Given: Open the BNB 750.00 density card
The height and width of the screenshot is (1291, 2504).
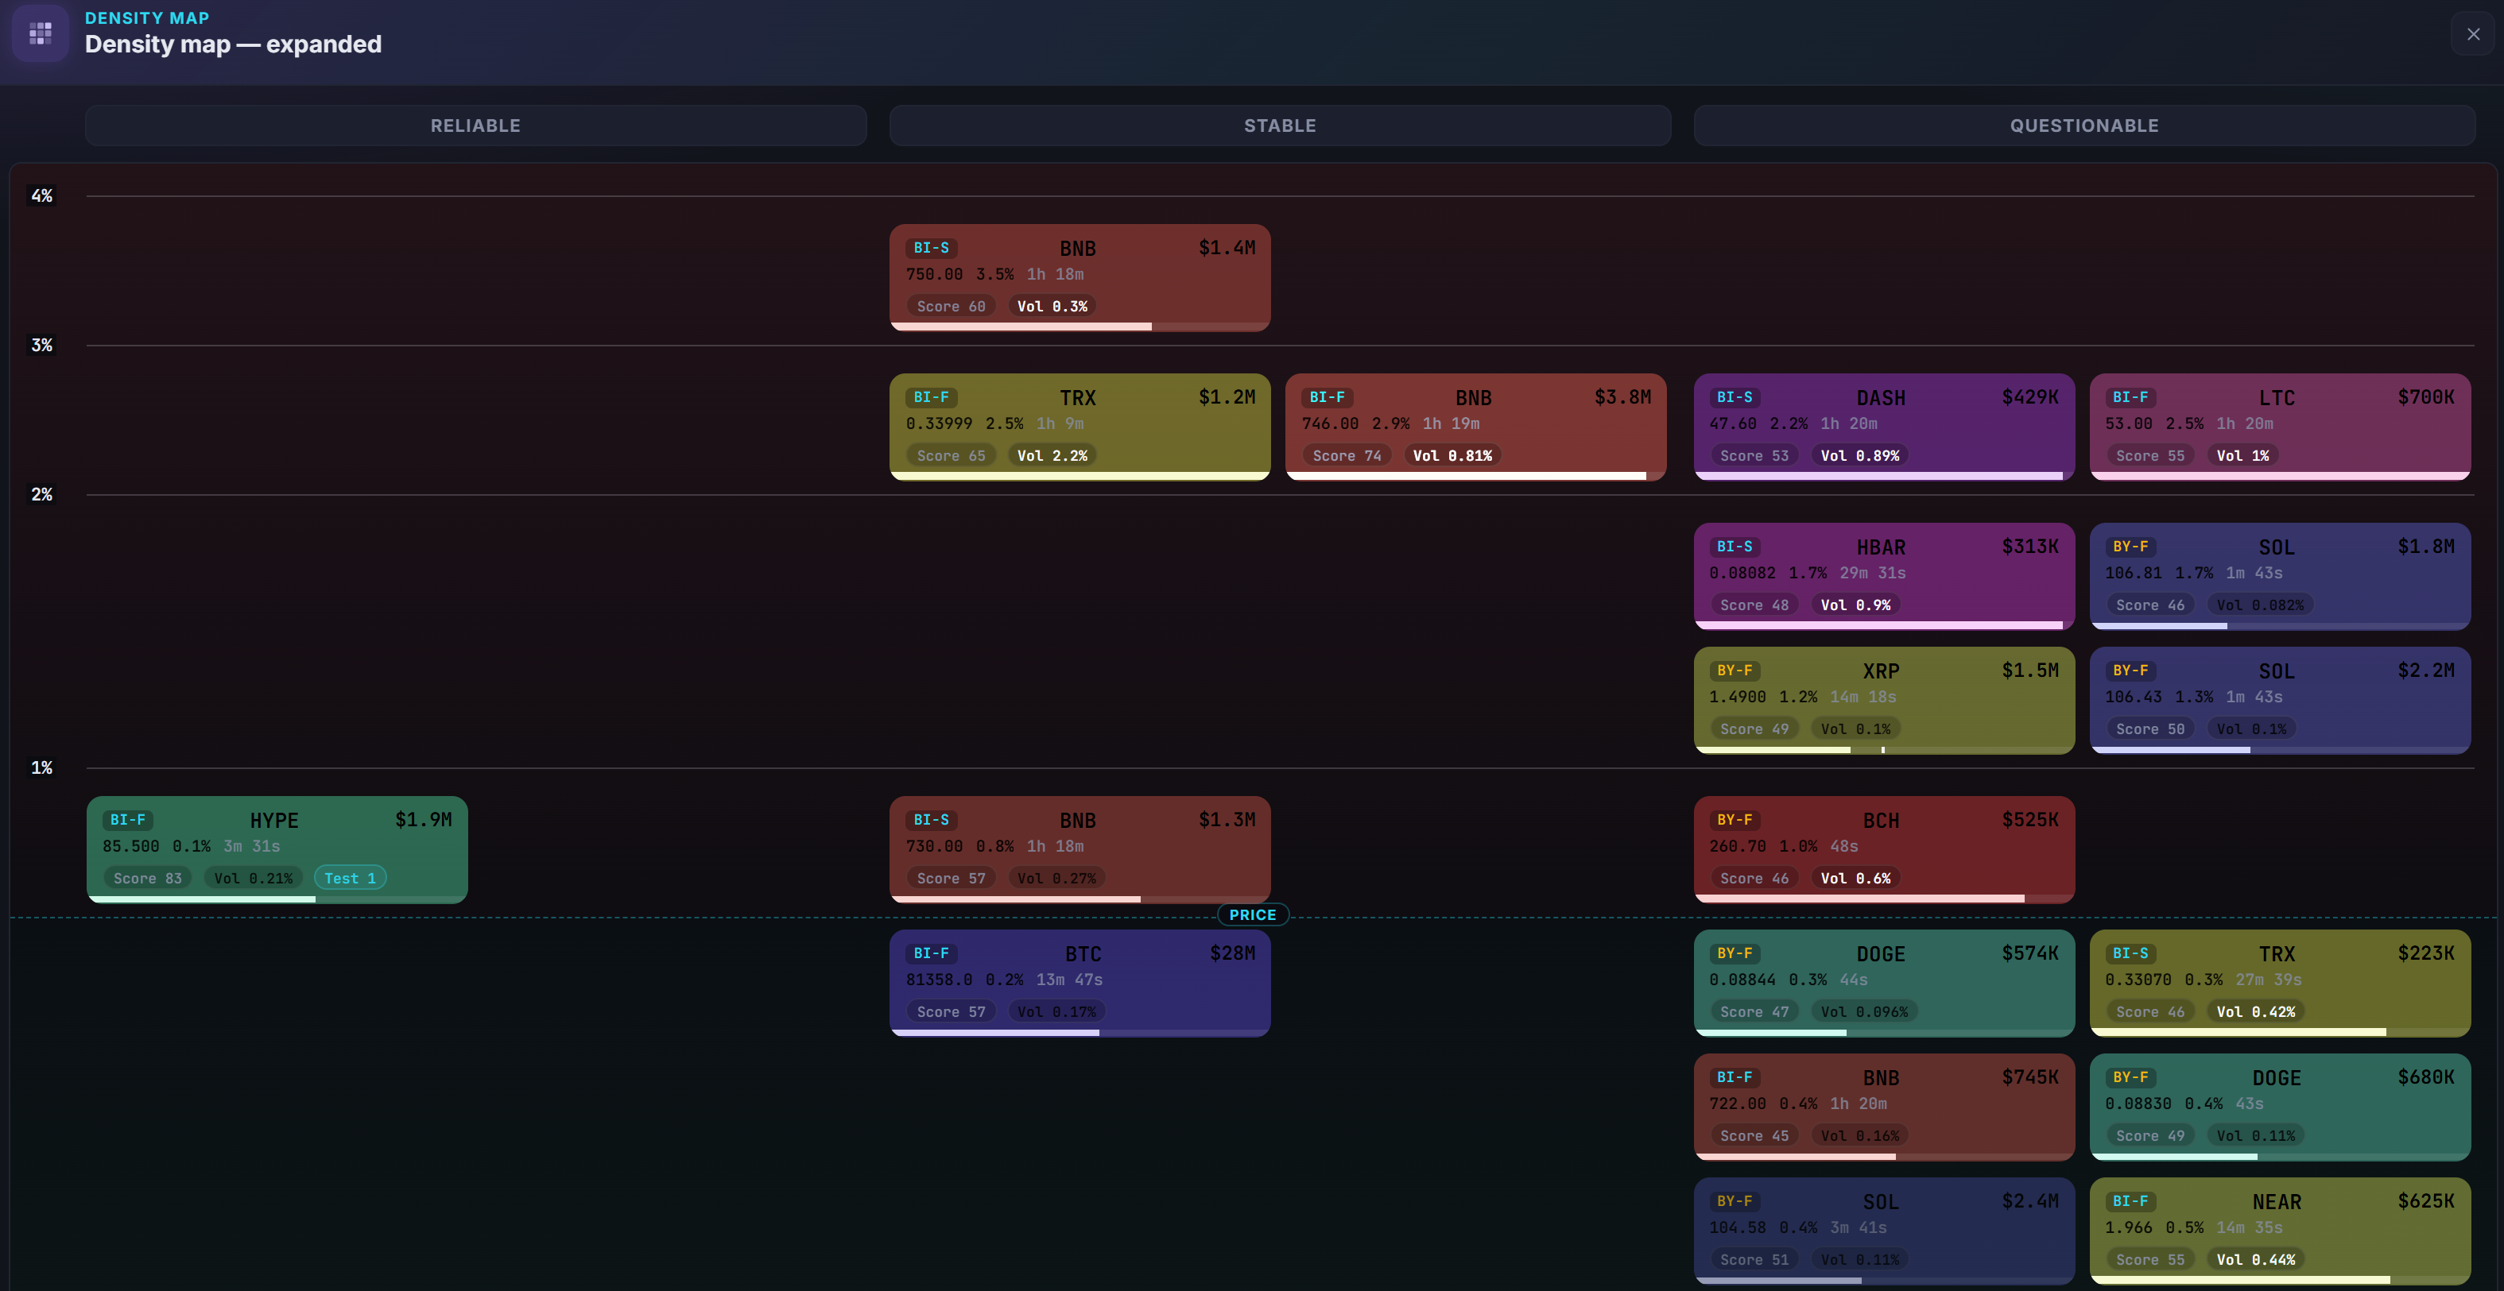Looking at the screenshot, I should tap(1080, 278).
